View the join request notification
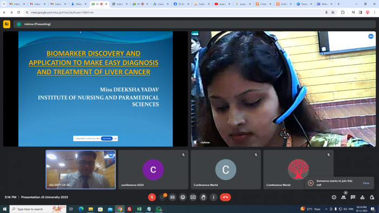This screenshot has width=379, height=213. point(366,183)
